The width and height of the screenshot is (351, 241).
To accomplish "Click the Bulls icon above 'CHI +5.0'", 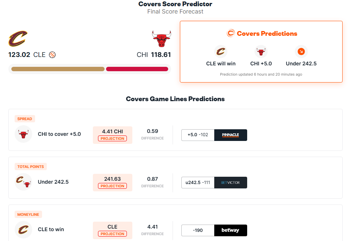I will [x=261, y=51].
